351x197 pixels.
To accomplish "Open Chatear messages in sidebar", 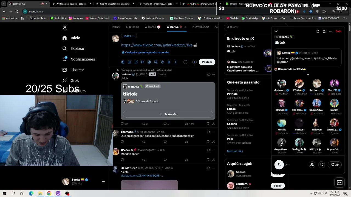I will pyautogui.click(x=73, y=70).
